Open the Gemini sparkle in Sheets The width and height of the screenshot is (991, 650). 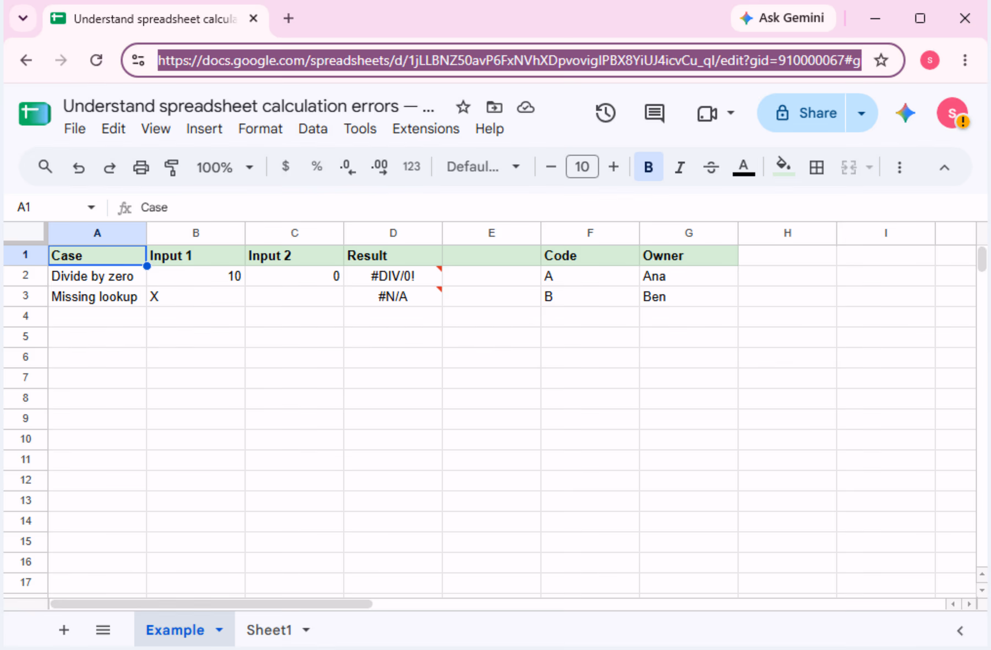click(x=905, y=113)
